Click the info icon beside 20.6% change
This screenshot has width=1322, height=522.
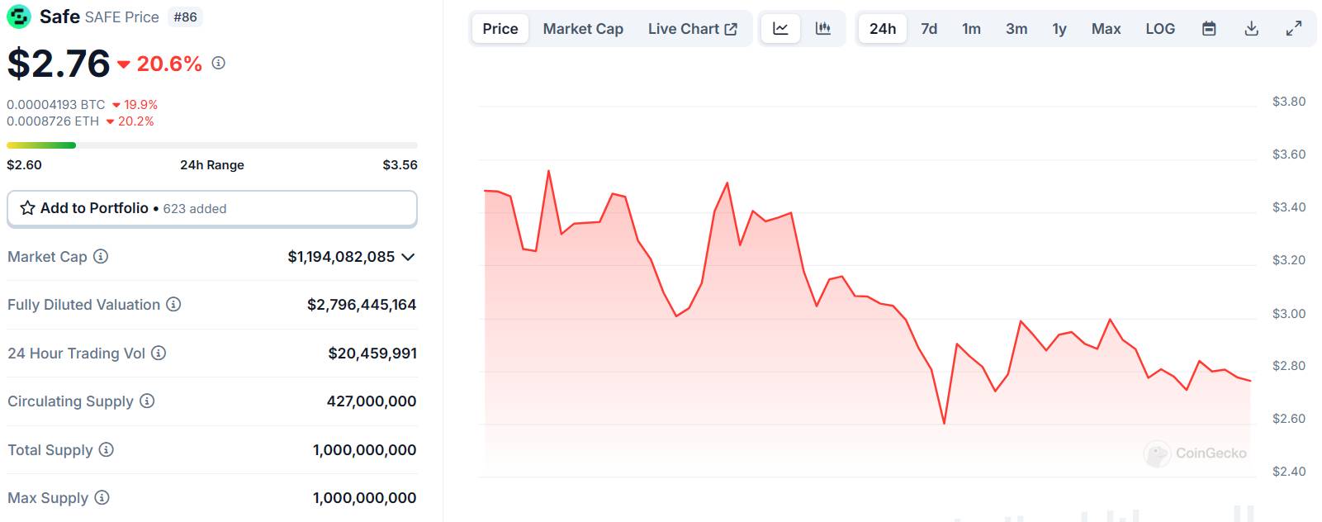click(x=218, y=63)
